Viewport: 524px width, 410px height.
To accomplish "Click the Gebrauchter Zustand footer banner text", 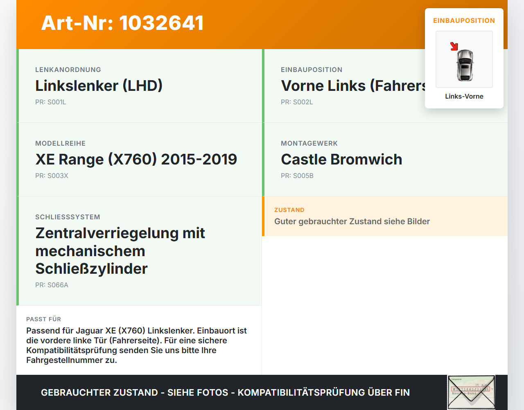I will [x=225, y=392].
